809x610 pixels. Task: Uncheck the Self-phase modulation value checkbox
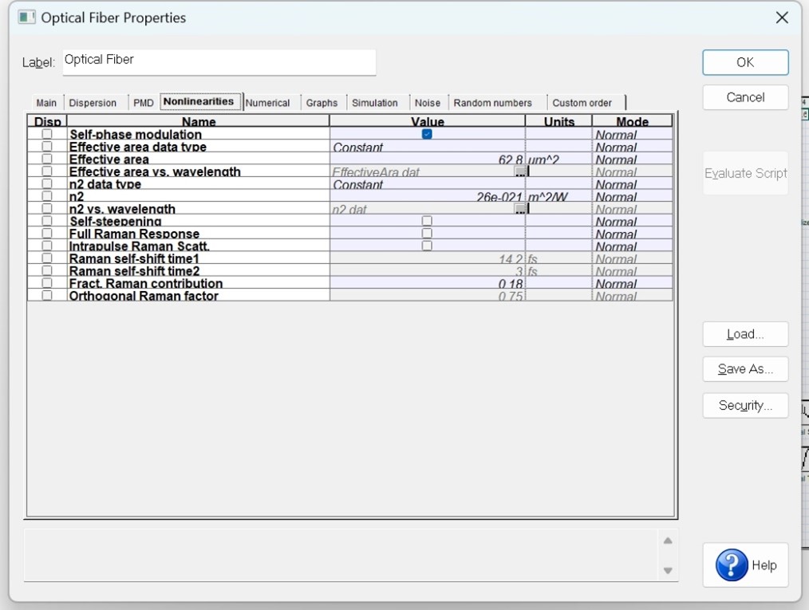pos(427,134)
